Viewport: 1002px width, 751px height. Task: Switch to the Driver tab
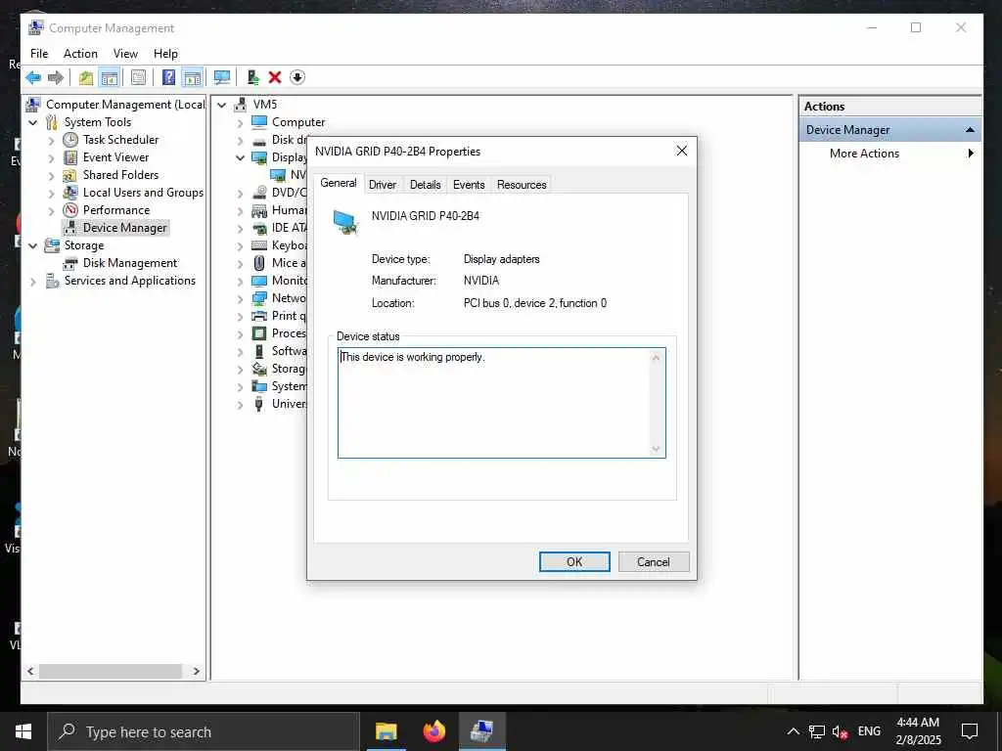383,185
